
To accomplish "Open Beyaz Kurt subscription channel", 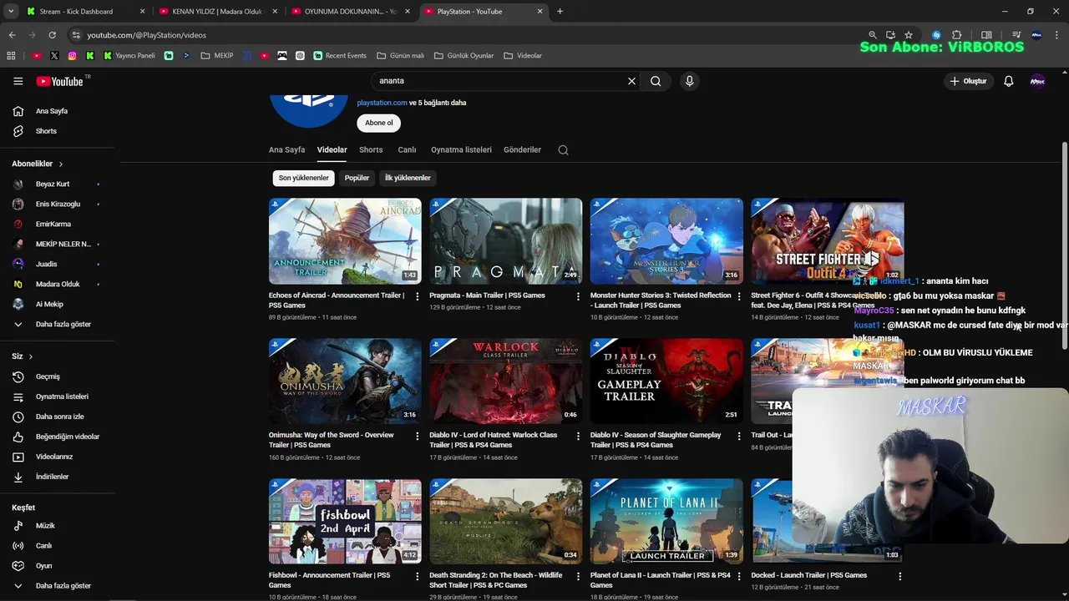I will [53, 184].
